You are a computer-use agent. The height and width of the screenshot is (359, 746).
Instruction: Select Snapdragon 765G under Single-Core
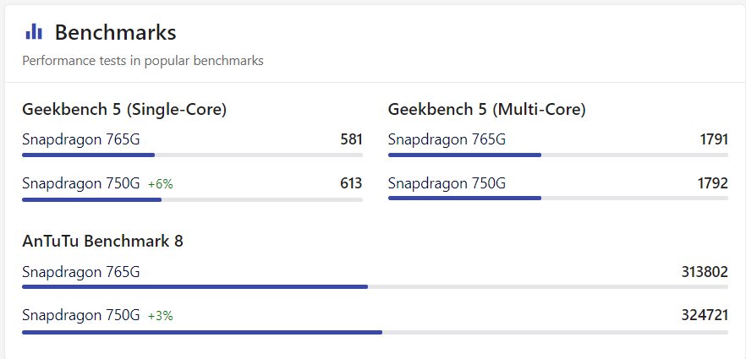[81, 139]
